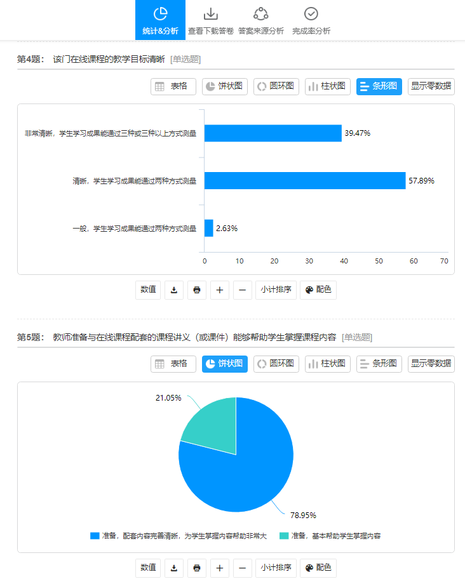The height and width of the screenshot is (586, 465).
Task: Switch question 4 chart to 饼状图
Action: coord(224,86)
